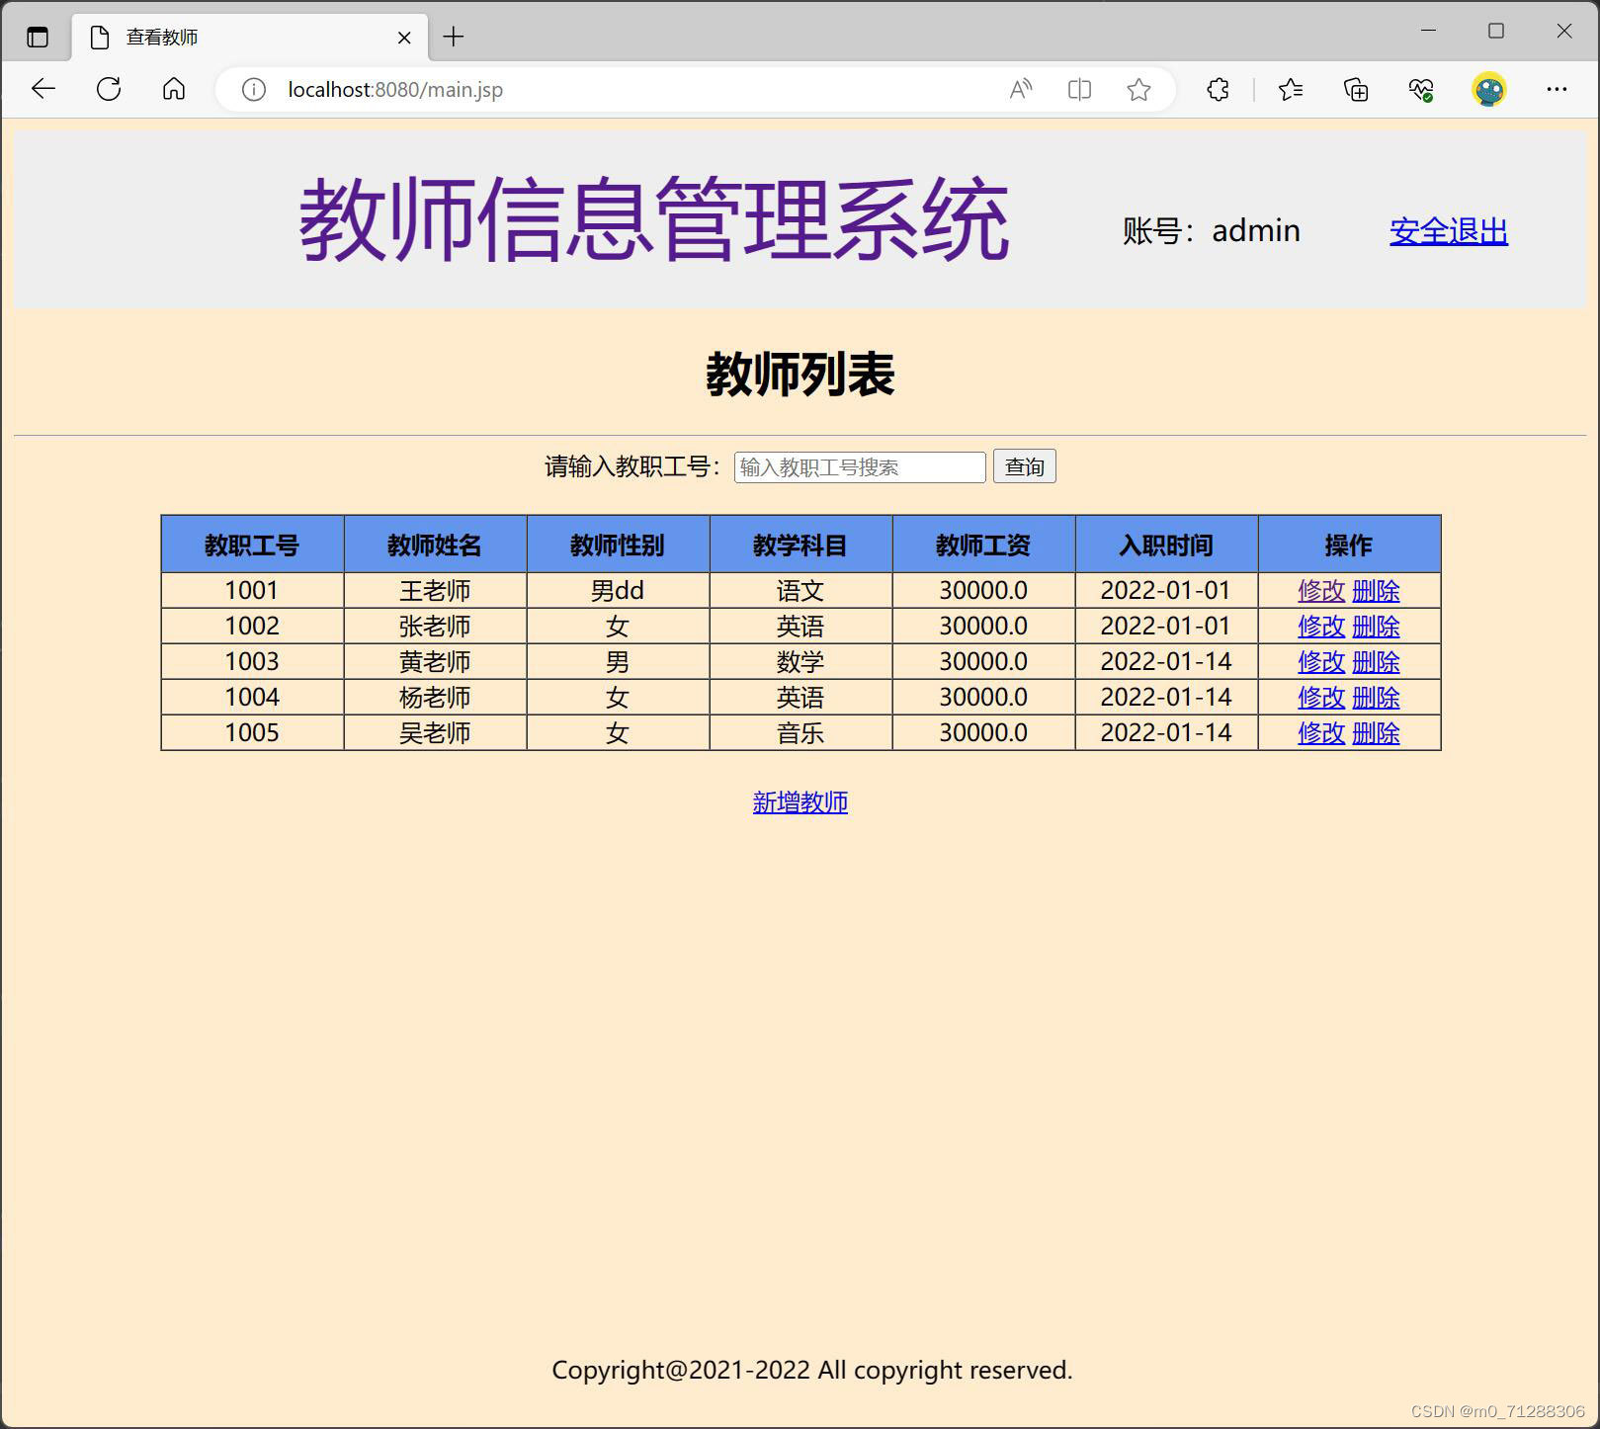Add this page to favorites star icon
1600x1429 pixels.
coord(1137,89)
